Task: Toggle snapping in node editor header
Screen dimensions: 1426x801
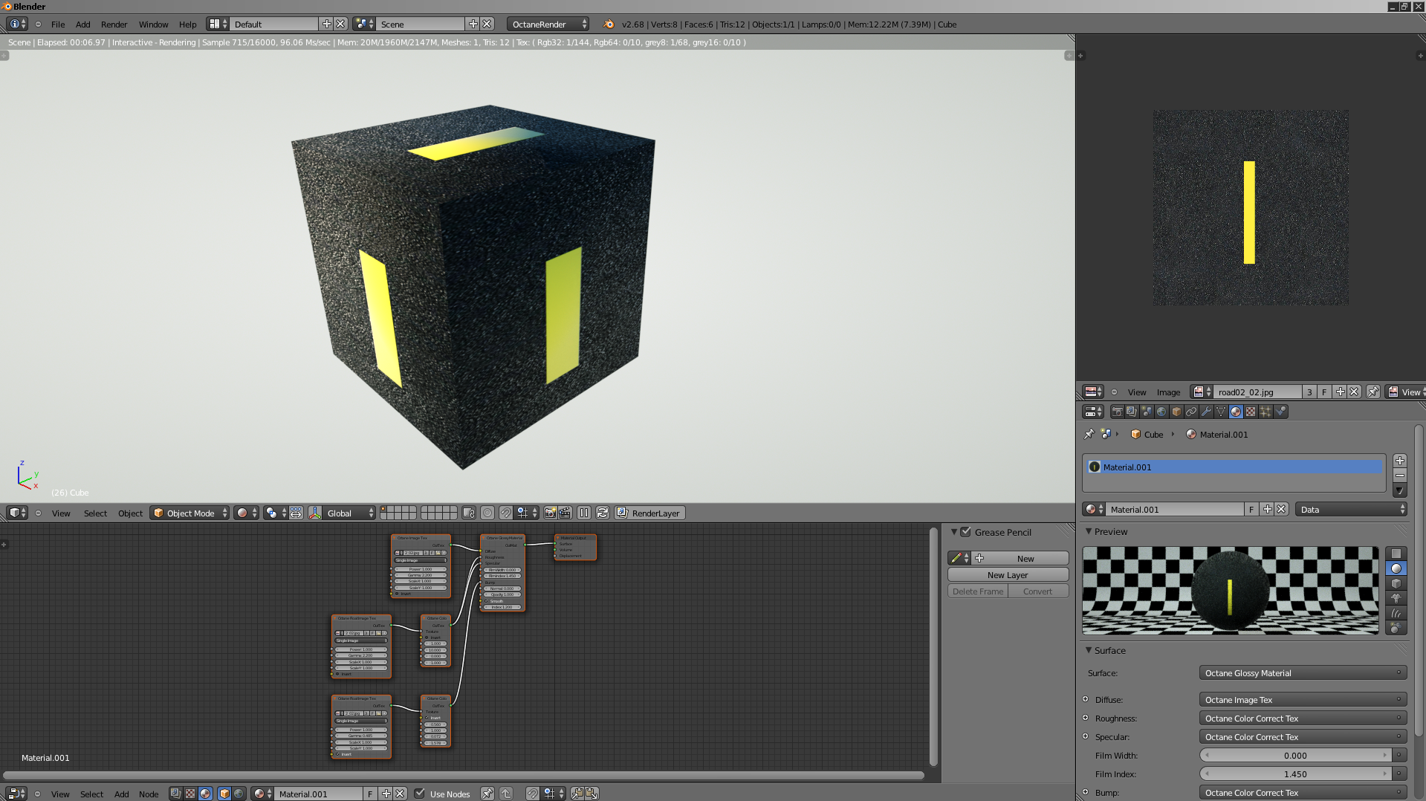Action: [532, 794]
